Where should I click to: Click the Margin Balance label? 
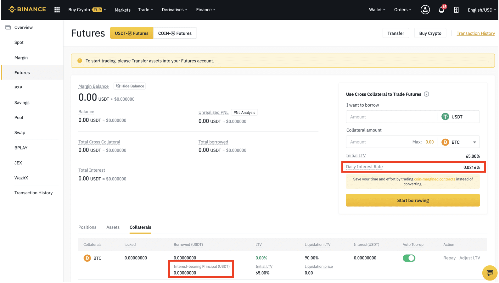point(93,86)
